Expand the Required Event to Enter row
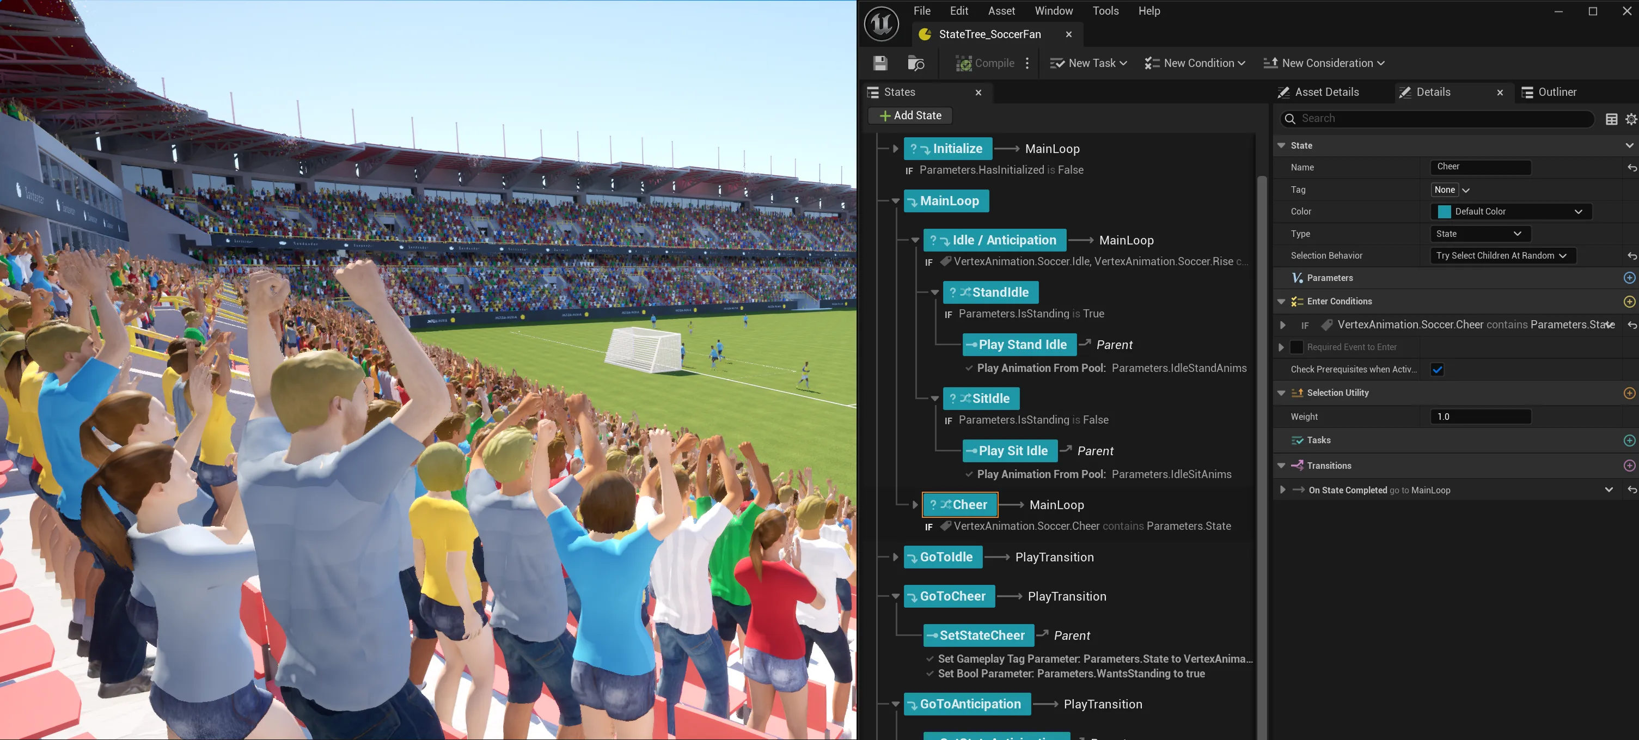This screenshot has width=1639, height=740. 1281,347
